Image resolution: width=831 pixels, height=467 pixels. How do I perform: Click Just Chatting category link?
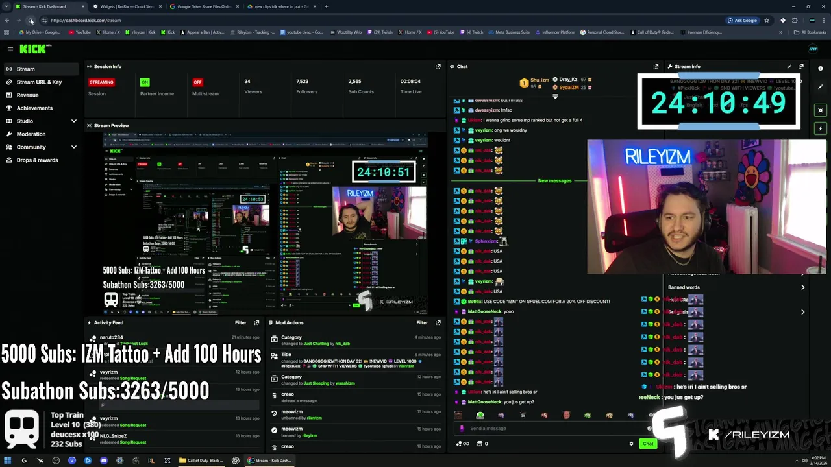[316, 344]
